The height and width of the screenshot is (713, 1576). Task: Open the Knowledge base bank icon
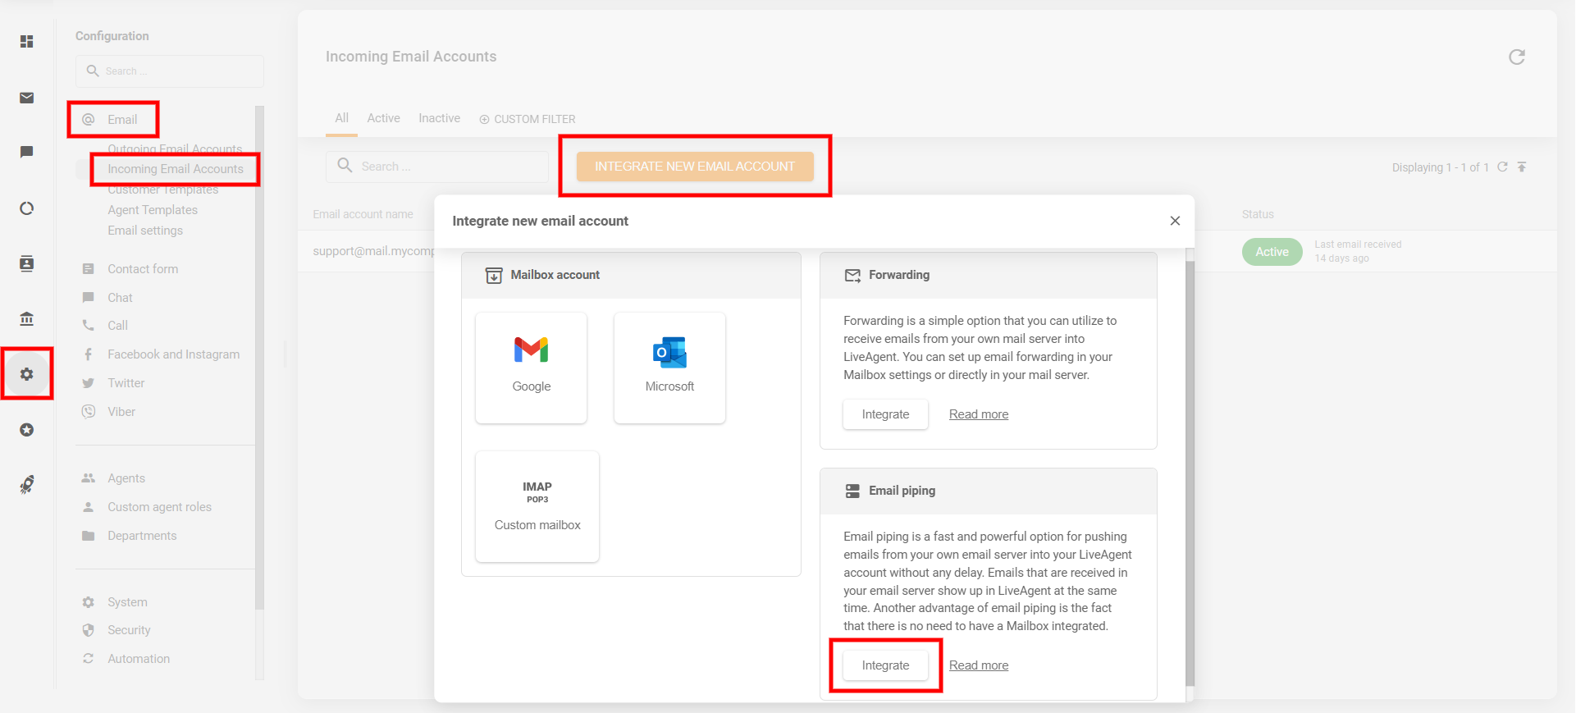point(27,318)
